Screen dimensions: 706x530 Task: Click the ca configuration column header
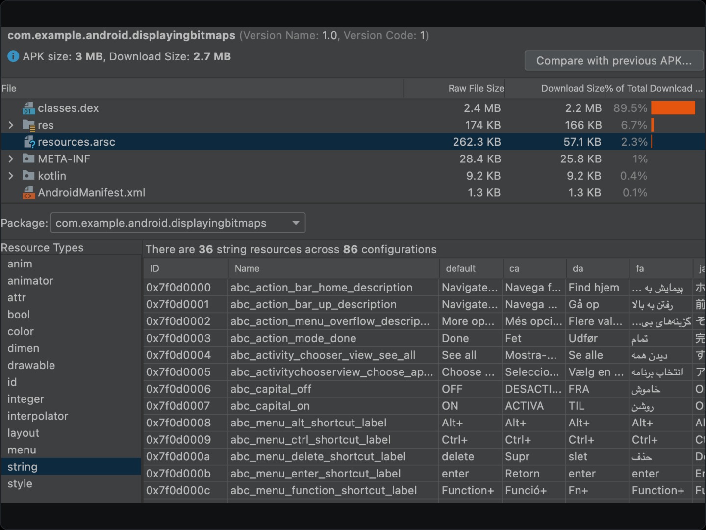tap(534, 268)
